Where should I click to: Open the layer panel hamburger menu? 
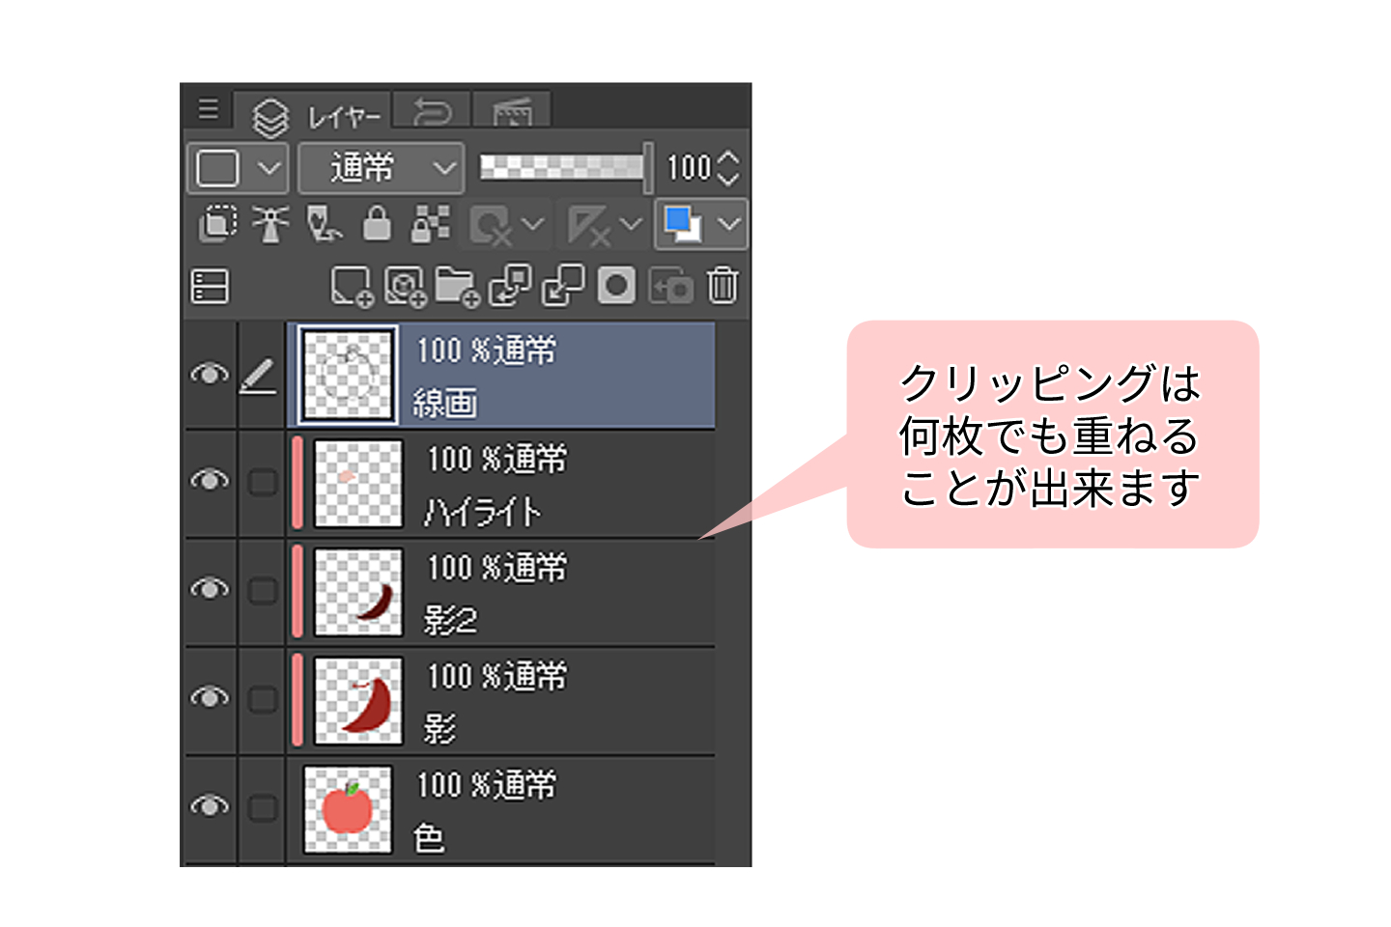pos(208,108)
